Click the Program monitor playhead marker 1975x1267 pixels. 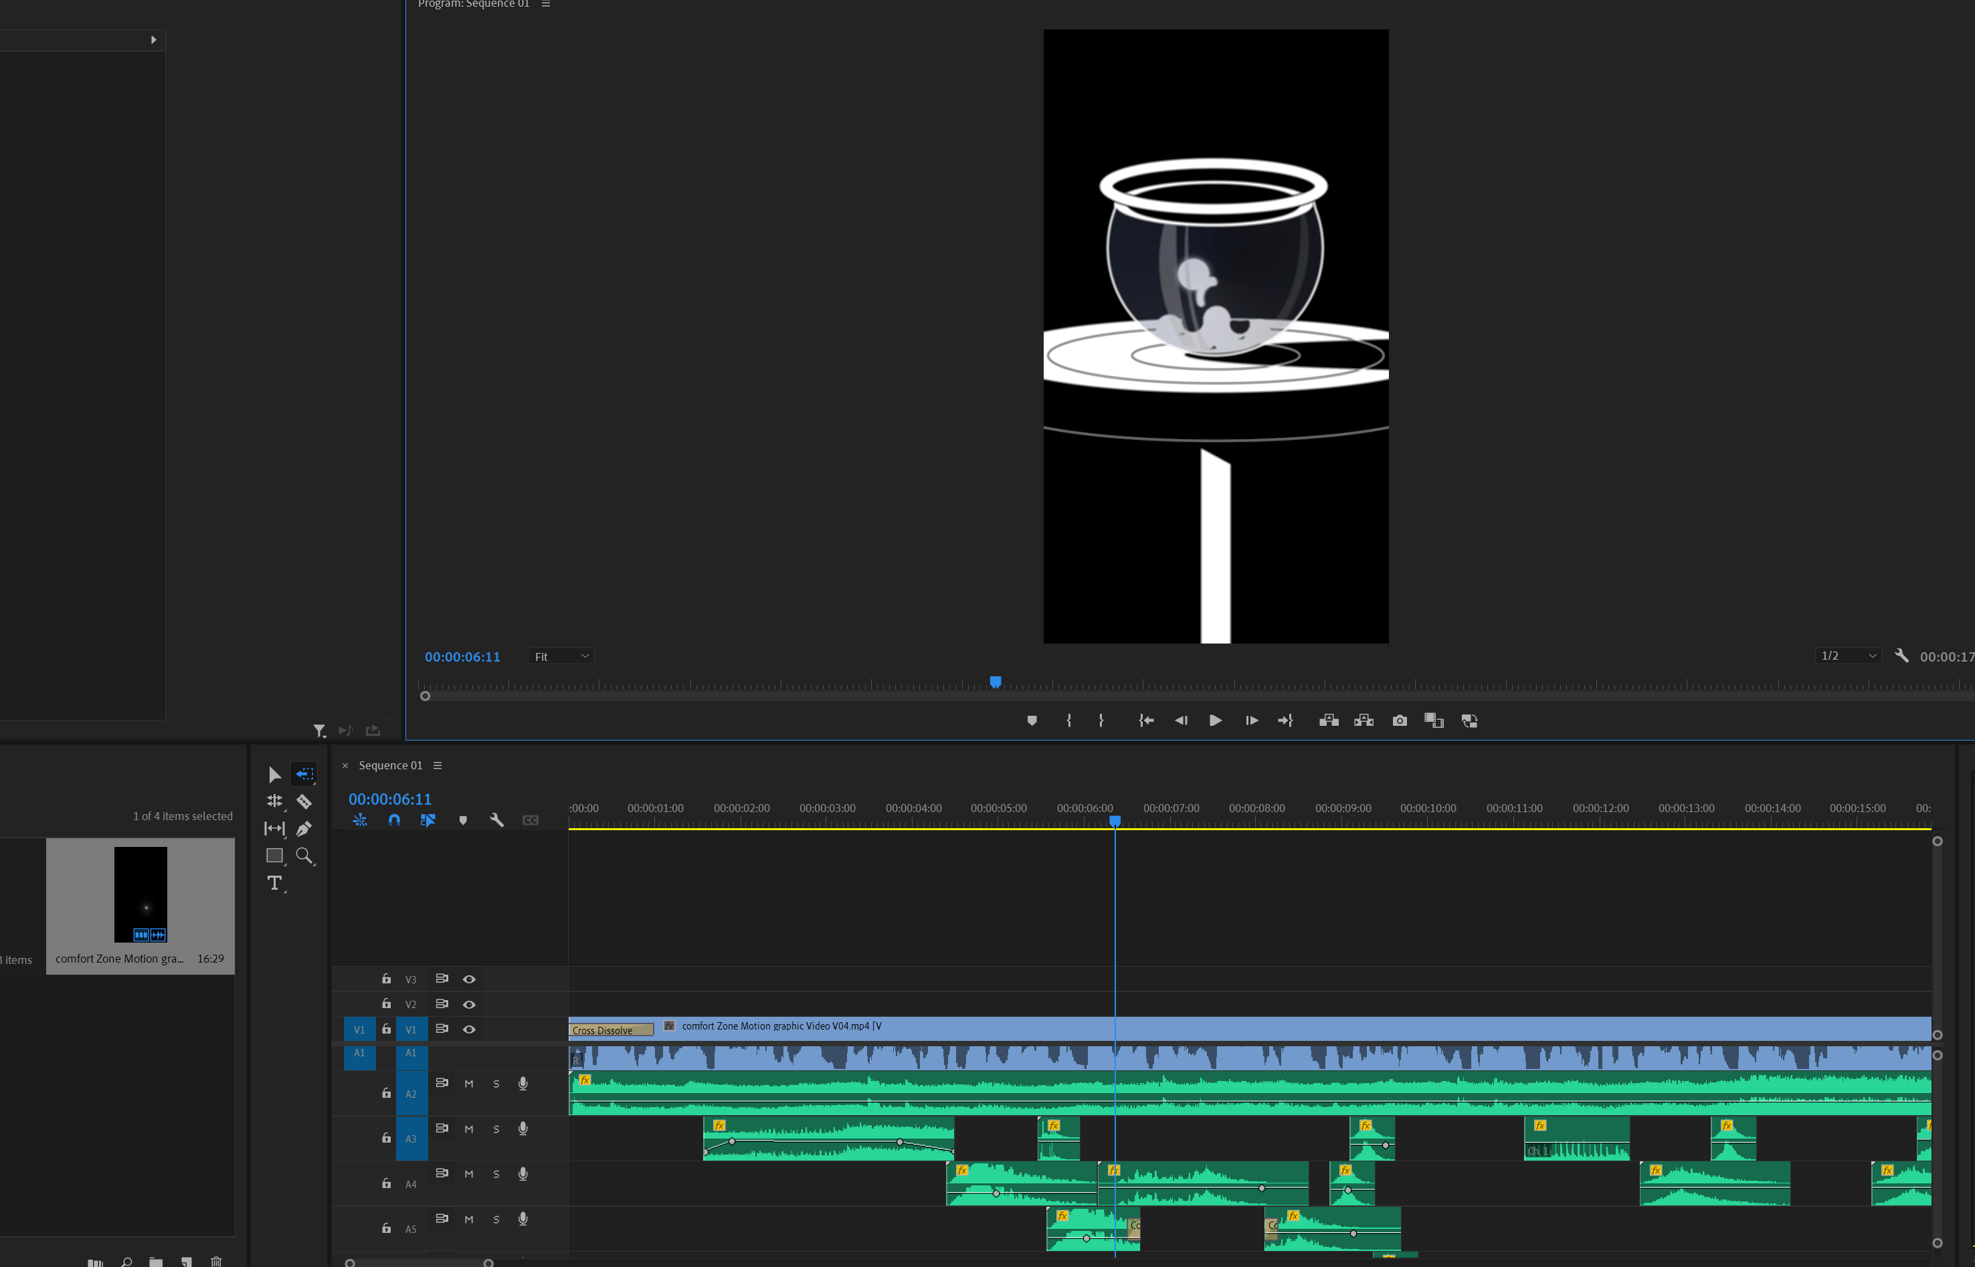pos(996,682)
